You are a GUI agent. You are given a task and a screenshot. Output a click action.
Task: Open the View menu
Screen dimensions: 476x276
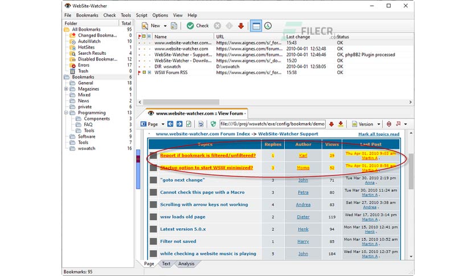pyautogui.click(x=178, y=15)
